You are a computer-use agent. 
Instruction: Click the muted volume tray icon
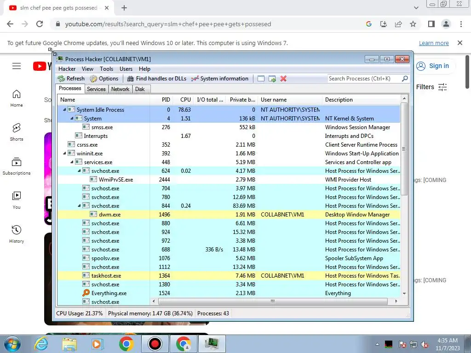(x=425, y=344)
